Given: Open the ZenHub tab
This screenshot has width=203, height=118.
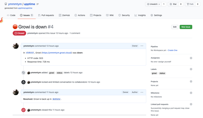Looking at the screenshot, I should pyautogui.click(x=64, y=15).
